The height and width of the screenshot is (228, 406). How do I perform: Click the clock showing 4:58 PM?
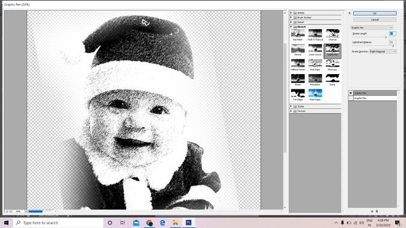(383, 220)
